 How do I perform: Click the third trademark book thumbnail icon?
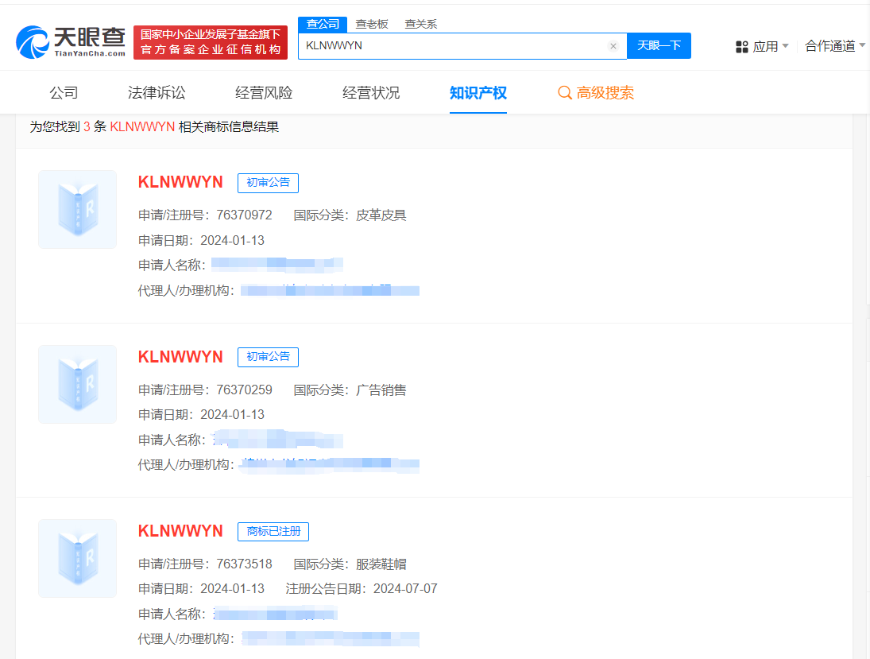[x=77, y=558]
